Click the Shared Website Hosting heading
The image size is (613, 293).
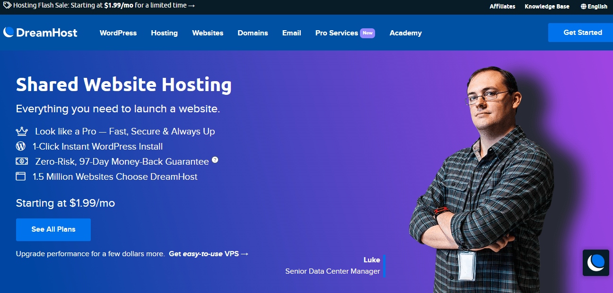[124, 85]
